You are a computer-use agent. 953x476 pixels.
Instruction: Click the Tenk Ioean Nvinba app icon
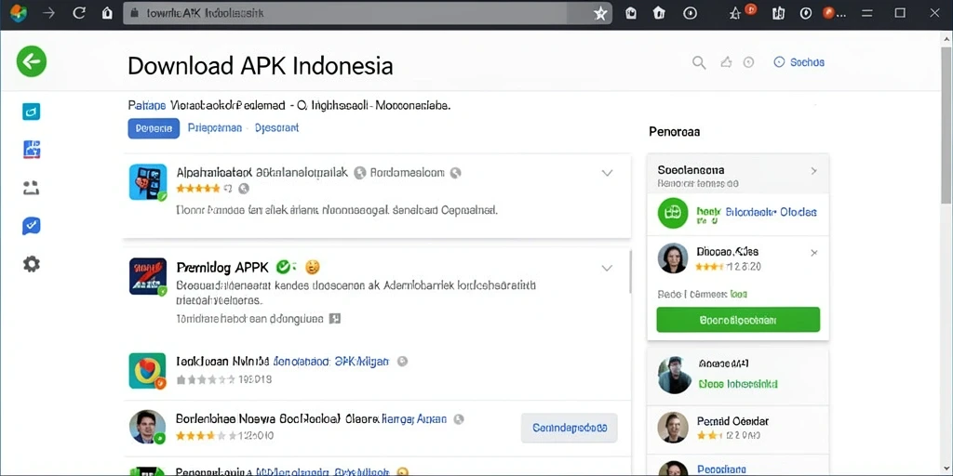pos(148,370)
